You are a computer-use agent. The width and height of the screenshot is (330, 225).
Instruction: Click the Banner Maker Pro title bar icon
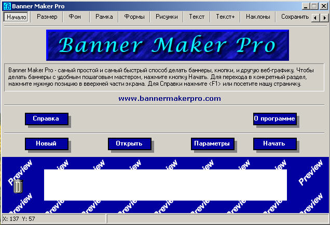(x=7, y=6)
